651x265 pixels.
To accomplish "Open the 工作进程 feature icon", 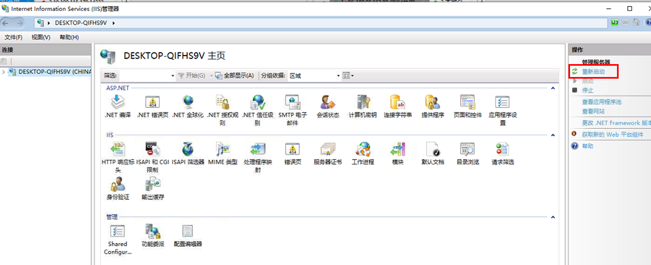I will tap(363, 149).
